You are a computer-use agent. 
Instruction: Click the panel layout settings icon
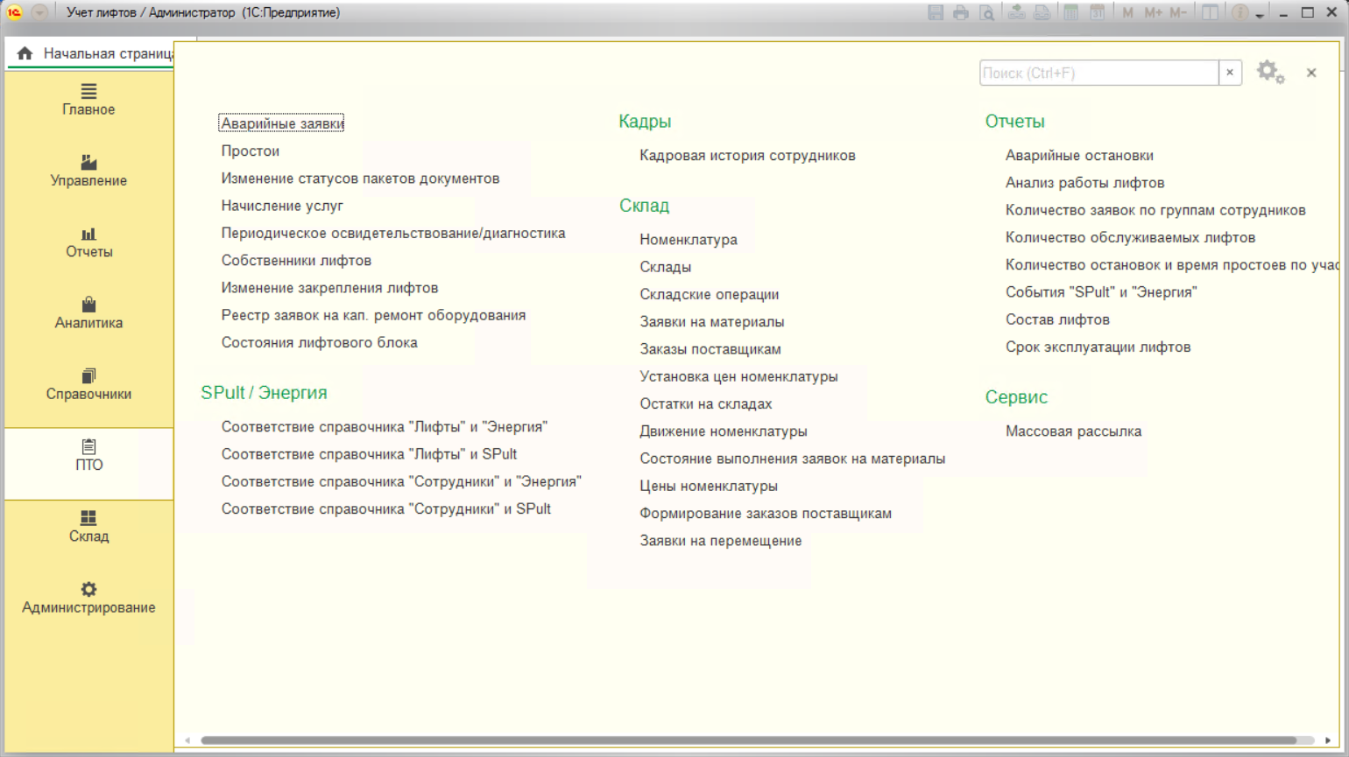(1210, 12)
